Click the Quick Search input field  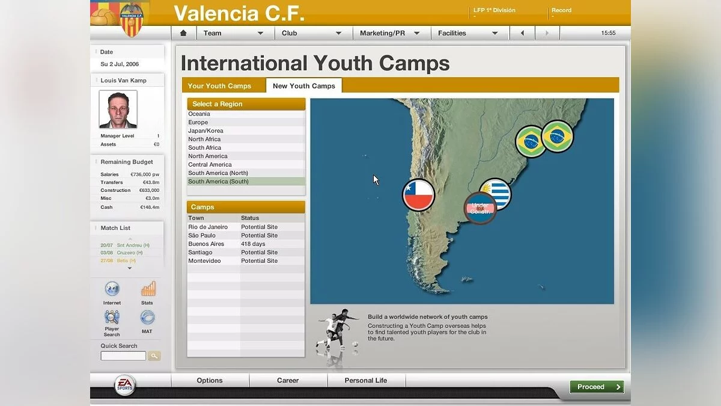pyautogui.click(x=123, y=356)
